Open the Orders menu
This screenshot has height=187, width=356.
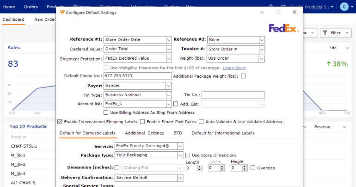pyautogui.click(x=31, y=7)
